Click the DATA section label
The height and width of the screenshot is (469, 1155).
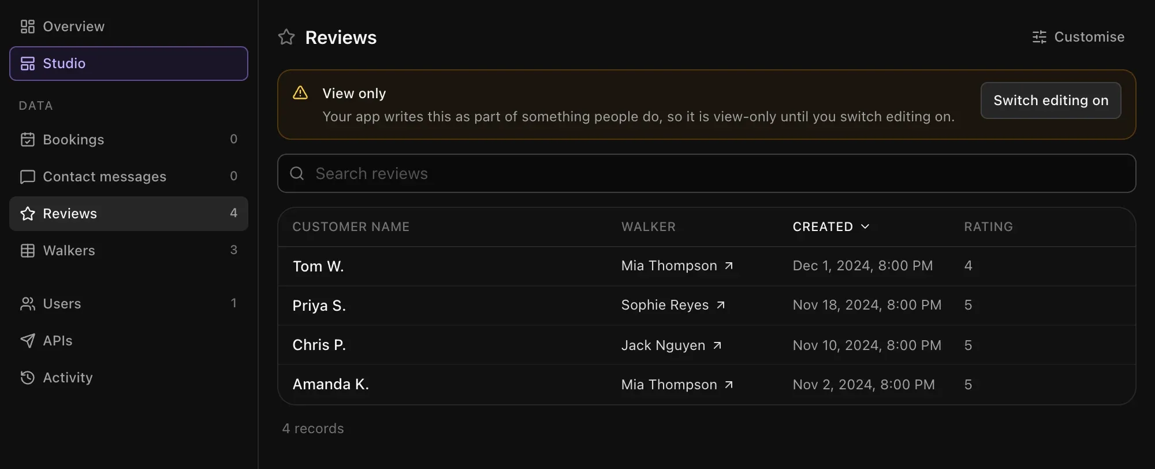[36, 106]
